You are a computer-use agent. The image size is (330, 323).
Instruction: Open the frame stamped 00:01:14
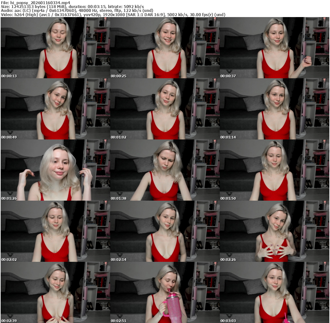click(275, 109)
